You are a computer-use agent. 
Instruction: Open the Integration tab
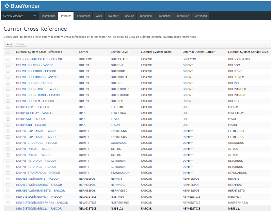tap(183, 16)
